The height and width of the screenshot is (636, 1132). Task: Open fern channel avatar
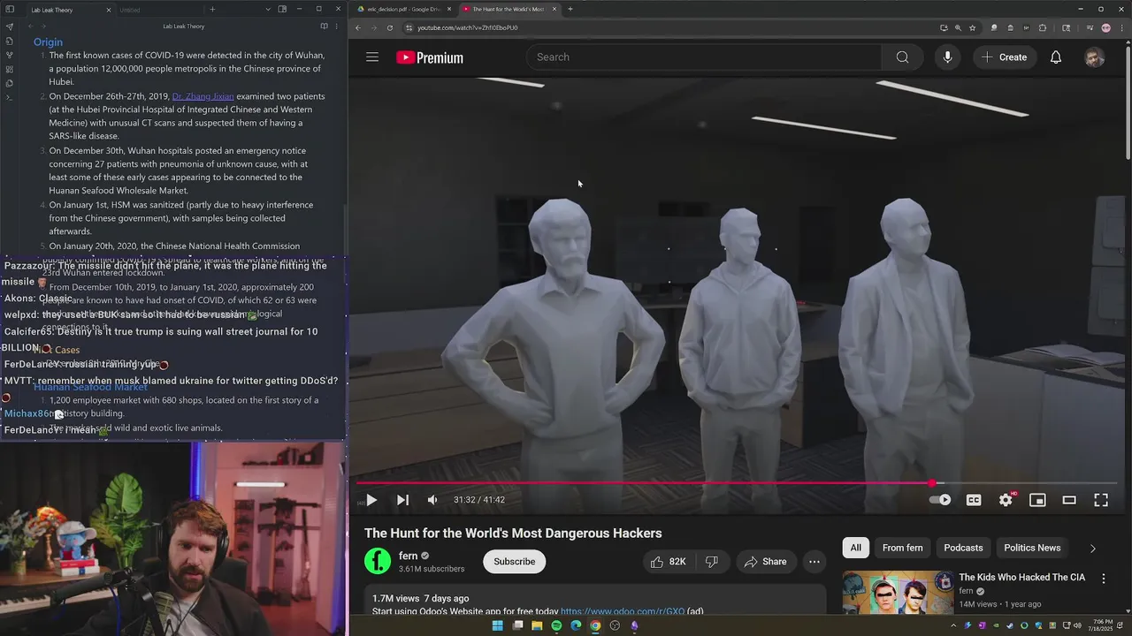(378, 561)
